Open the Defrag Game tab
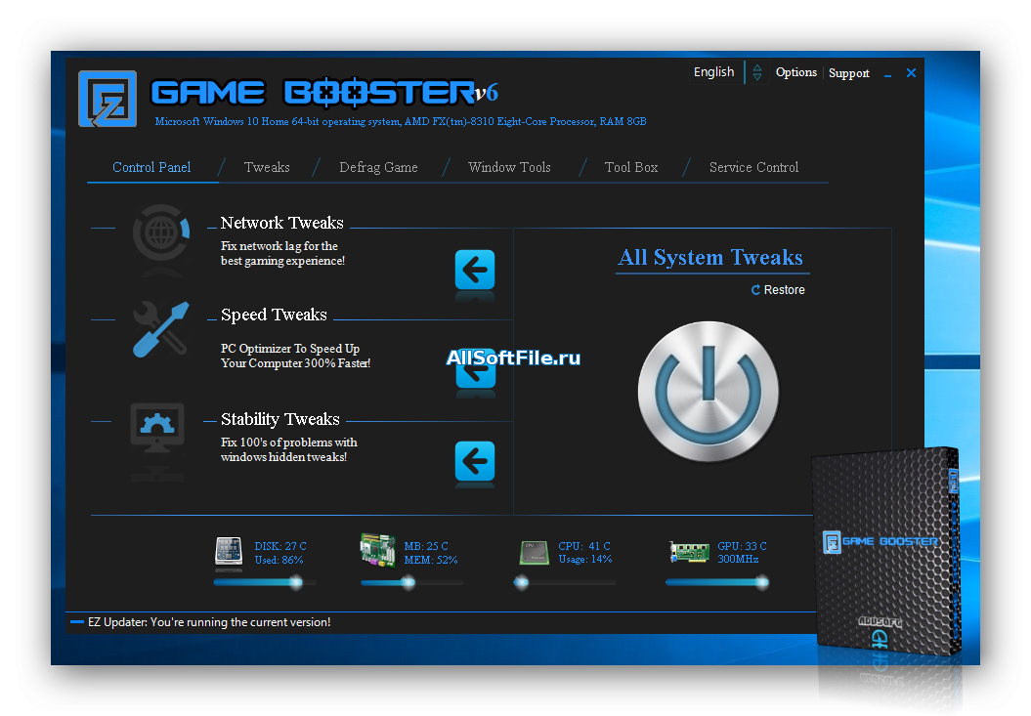Screen dimensions: 1031x716 pos(379,168)
